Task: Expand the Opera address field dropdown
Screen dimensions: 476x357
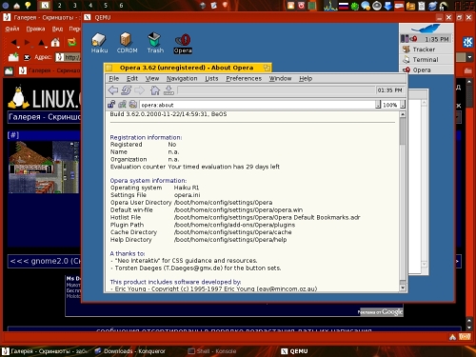Action: coord(378,105)
